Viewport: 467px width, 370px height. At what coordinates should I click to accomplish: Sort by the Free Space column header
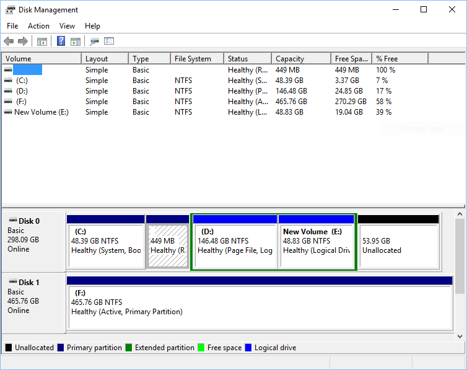(352, 59)
